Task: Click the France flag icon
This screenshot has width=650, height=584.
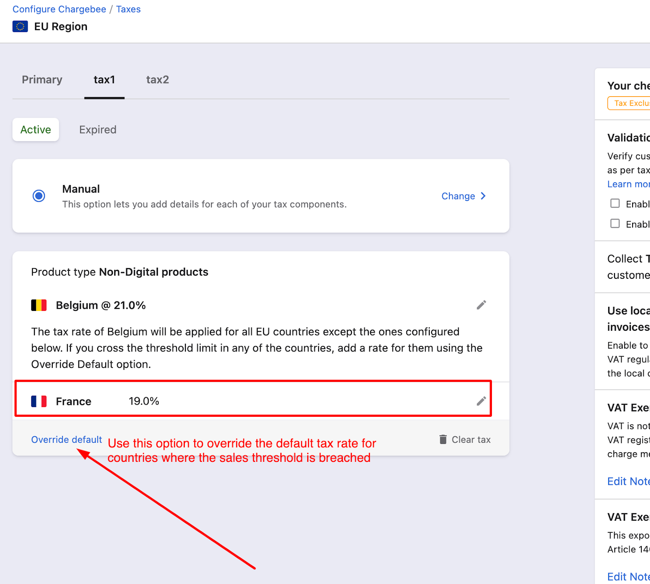Action: coord(39,401)
